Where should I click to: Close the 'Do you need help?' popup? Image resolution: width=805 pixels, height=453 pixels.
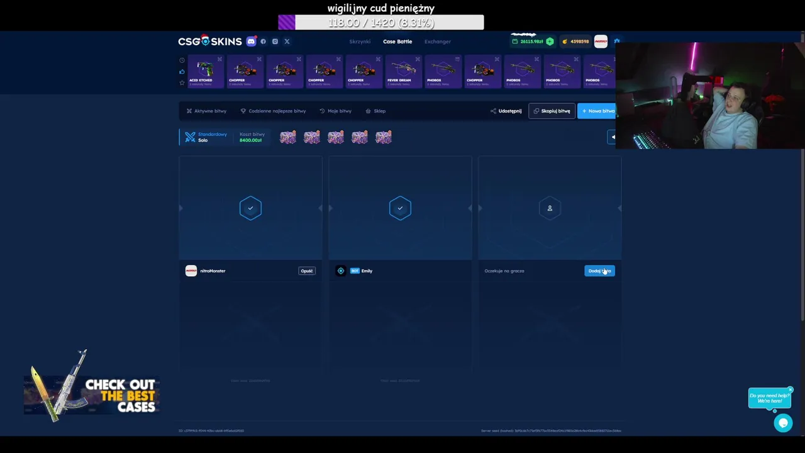coord(791,389)
